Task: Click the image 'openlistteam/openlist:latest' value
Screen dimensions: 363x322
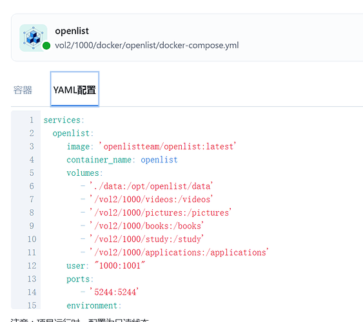Action: point(168,147)
